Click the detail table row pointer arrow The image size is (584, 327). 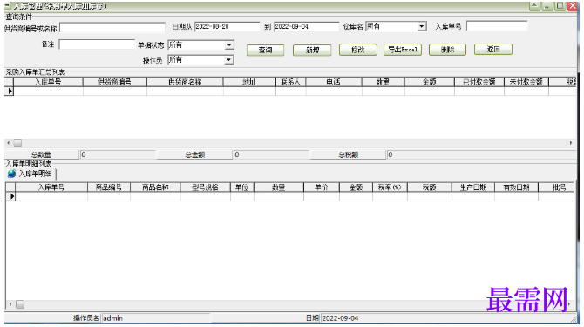point(11,196)
